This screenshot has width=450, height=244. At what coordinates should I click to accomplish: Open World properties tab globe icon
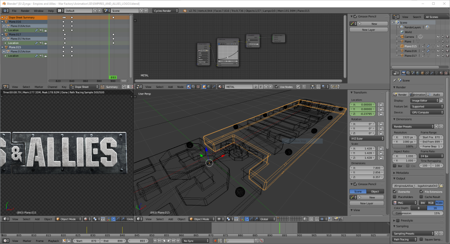[417, 73]
